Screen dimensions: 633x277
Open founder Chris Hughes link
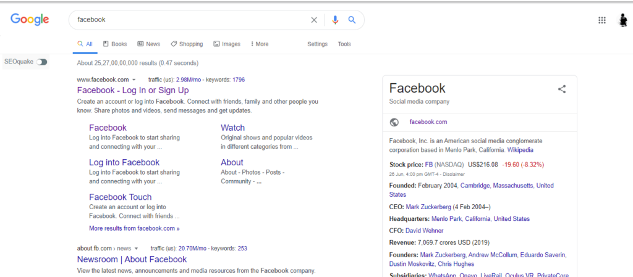tap(456, 264)
